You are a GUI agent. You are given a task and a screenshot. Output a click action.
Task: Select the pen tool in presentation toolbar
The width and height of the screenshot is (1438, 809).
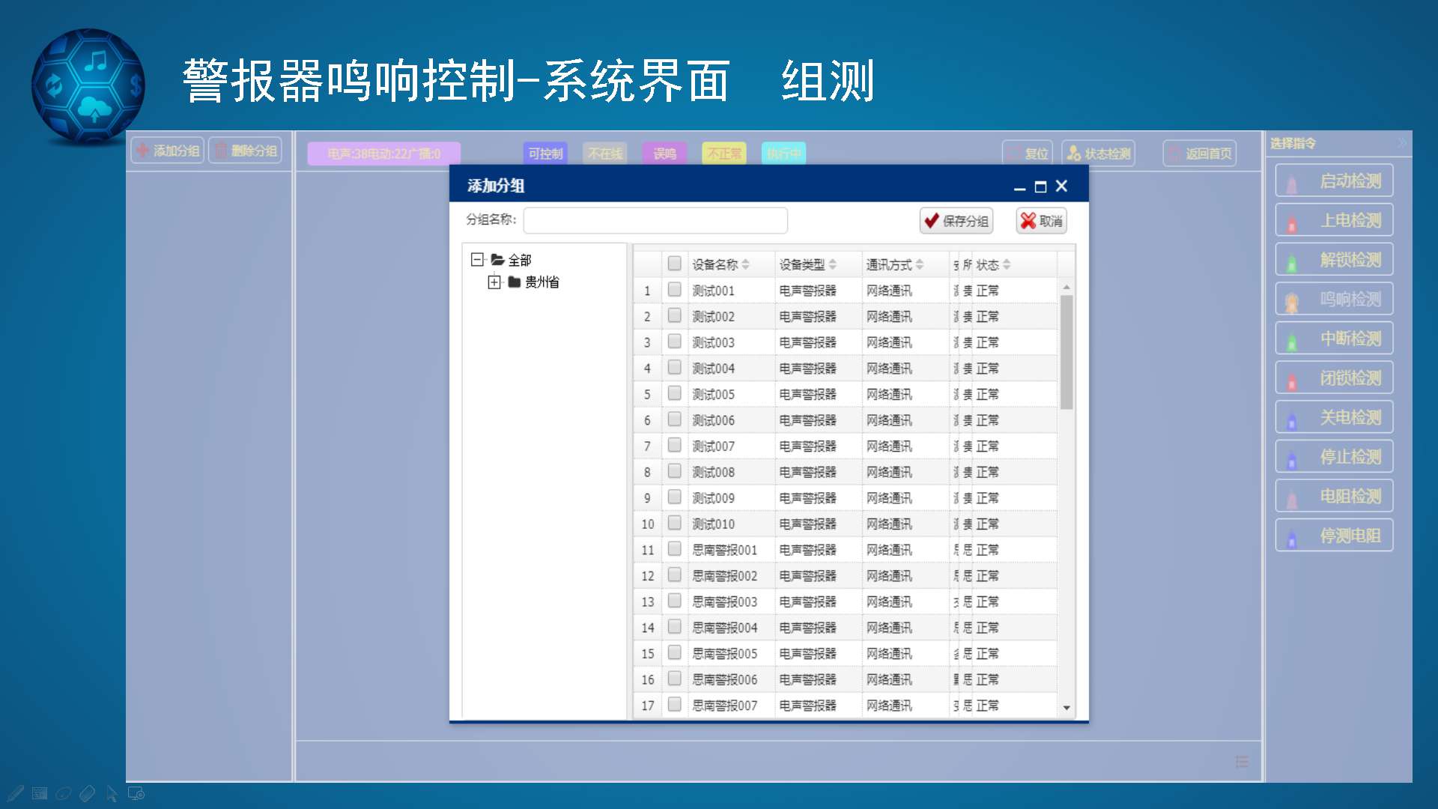[15, 793]
